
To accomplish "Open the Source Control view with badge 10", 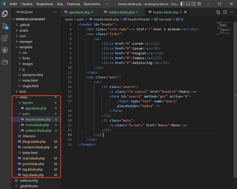I will coord(5,26).
